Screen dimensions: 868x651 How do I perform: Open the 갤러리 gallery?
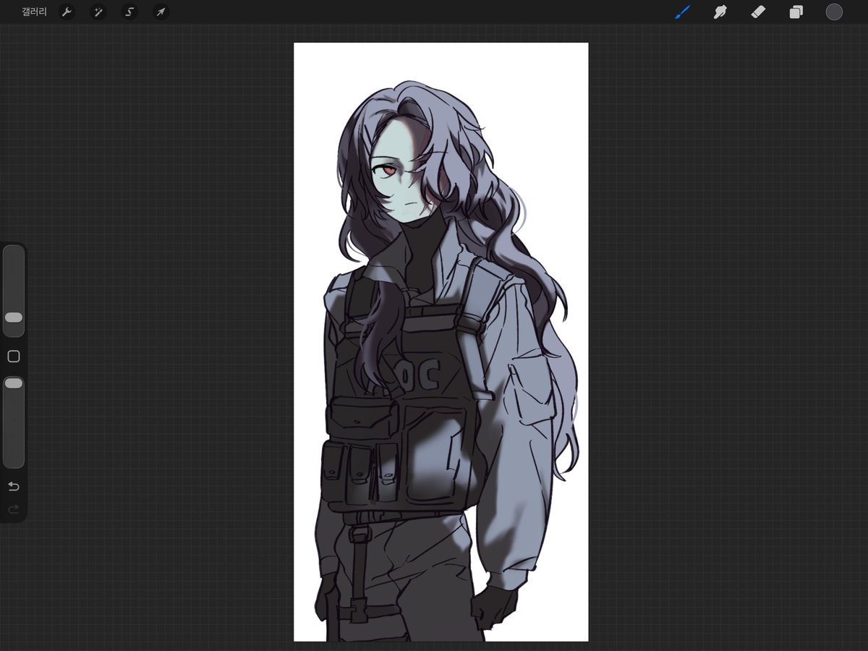(x=34, y=12)
